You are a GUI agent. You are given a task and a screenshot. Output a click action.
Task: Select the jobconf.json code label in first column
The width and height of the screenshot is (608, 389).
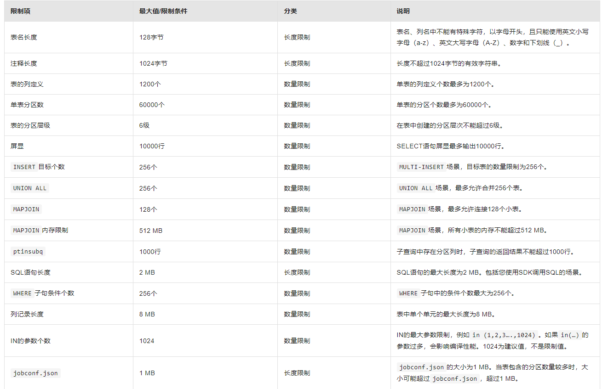click(x=35, y=373)
